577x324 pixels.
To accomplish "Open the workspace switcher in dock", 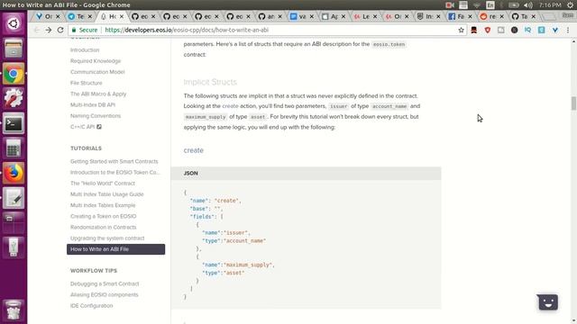I will pos(14,222).
